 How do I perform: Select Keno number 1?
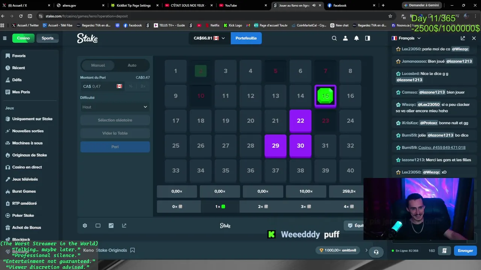(175, 71)
